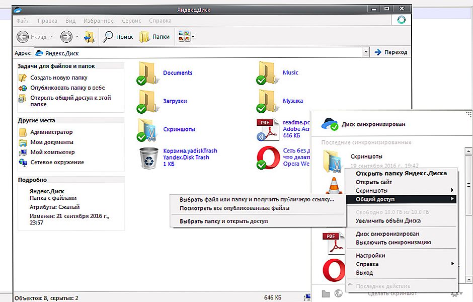Expand the Общий доступ submenu item
Viewport: 473px width, 302px height.
coord(401,199)
